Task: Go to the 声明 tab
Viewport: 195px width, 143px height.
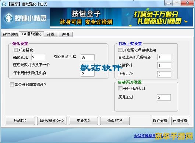Action: (x=65, y=35)
